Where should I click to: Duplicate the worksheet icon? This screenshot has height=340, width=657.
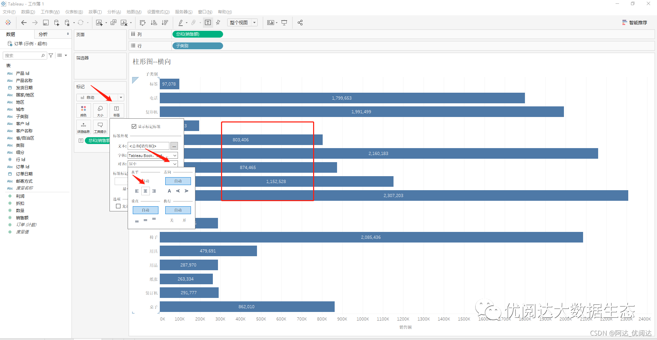pyautogui.click(x=114, y=23)
